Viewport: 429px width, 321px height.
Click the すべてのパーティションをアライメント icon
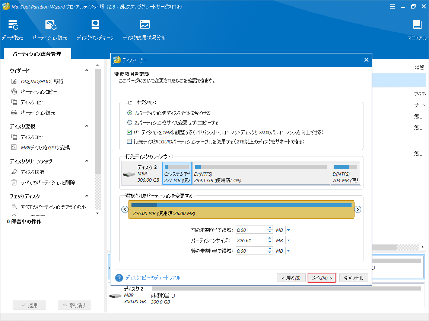coord(14,207)
